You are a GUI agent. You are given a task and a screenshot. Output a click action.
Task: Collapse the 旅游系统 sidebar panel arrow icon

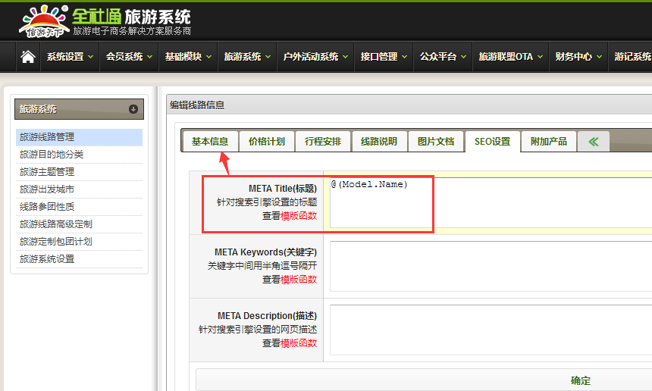coord(133,109)
